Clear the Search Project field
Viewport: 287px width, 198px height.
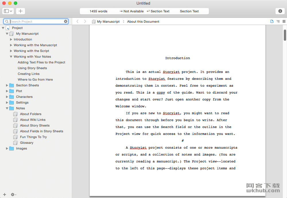click(66, 22)
